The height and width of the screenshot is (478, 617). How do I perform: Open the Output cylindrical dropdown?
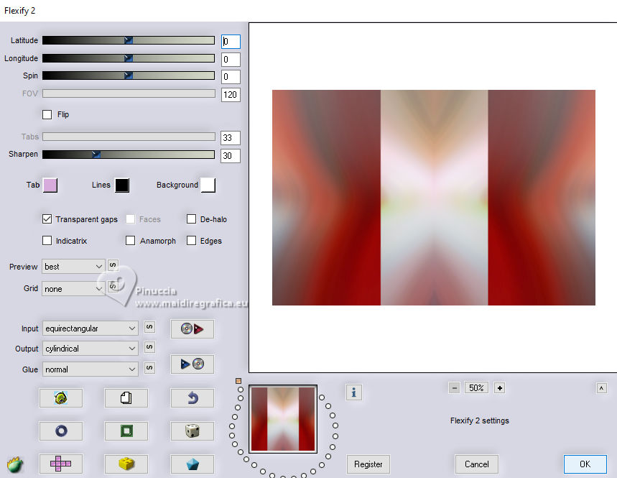90,349
